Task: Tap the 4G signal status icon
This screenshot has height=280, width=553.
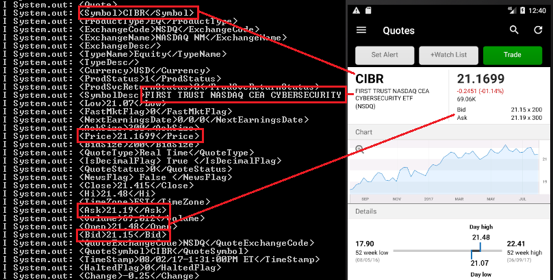Action: (x=513, y=10)
